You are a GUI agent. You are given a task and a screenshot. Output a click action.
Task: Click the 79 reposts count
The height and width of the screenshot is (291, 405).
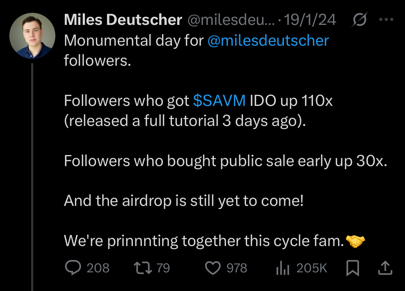163,268
